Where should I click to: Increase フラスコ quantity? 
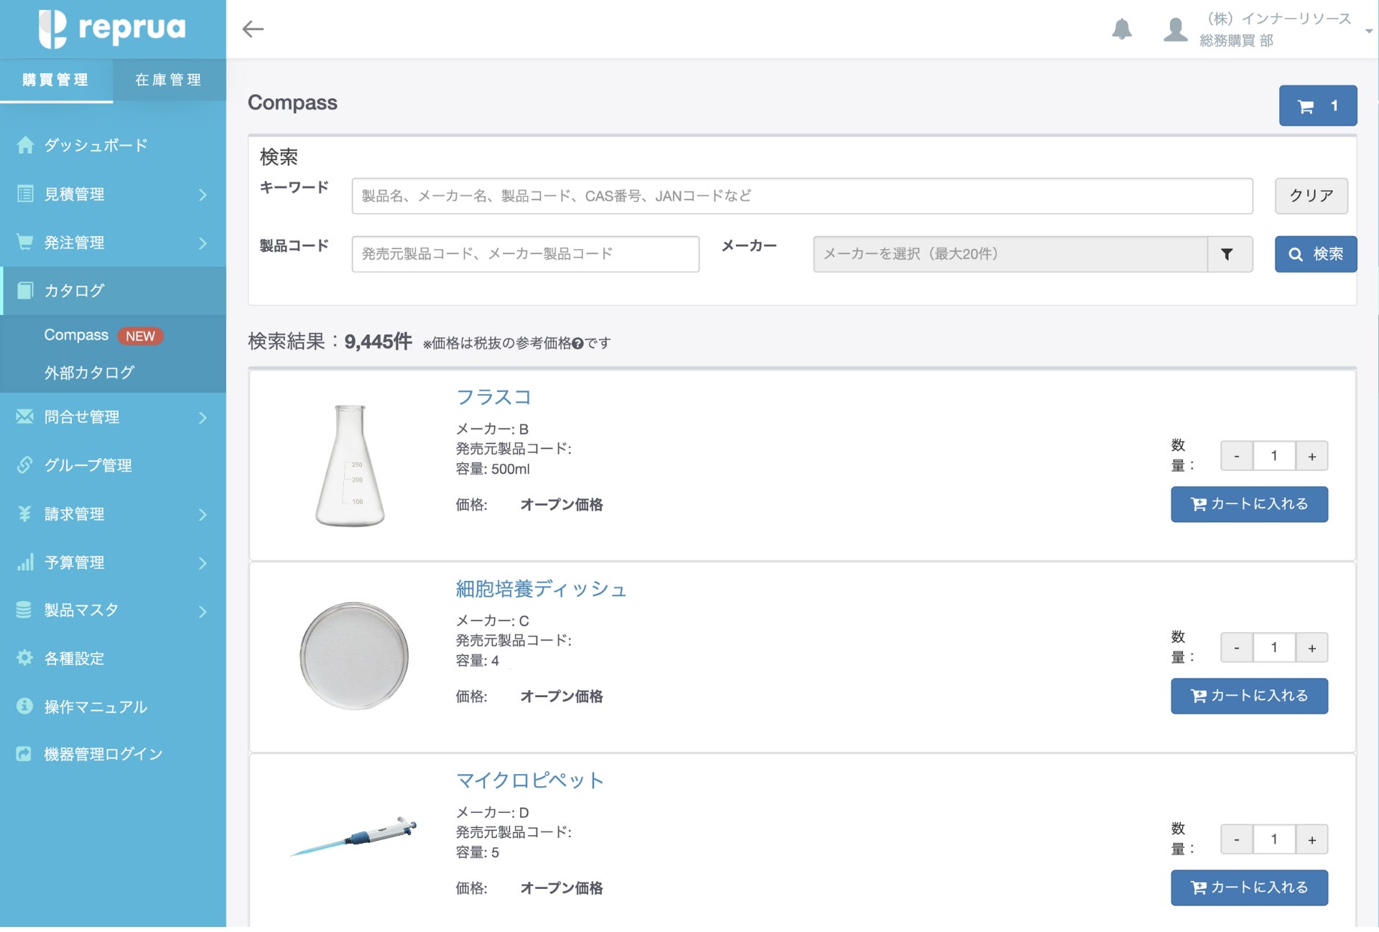click(x=1311, y=456)
